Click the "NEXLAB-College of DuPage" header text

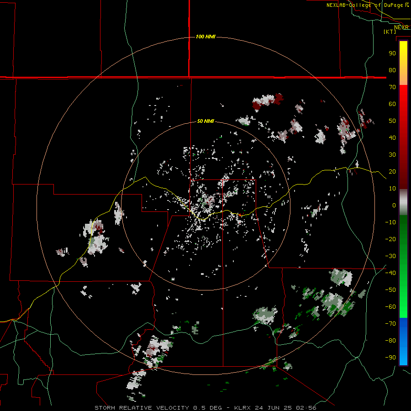tap(364, 5)
